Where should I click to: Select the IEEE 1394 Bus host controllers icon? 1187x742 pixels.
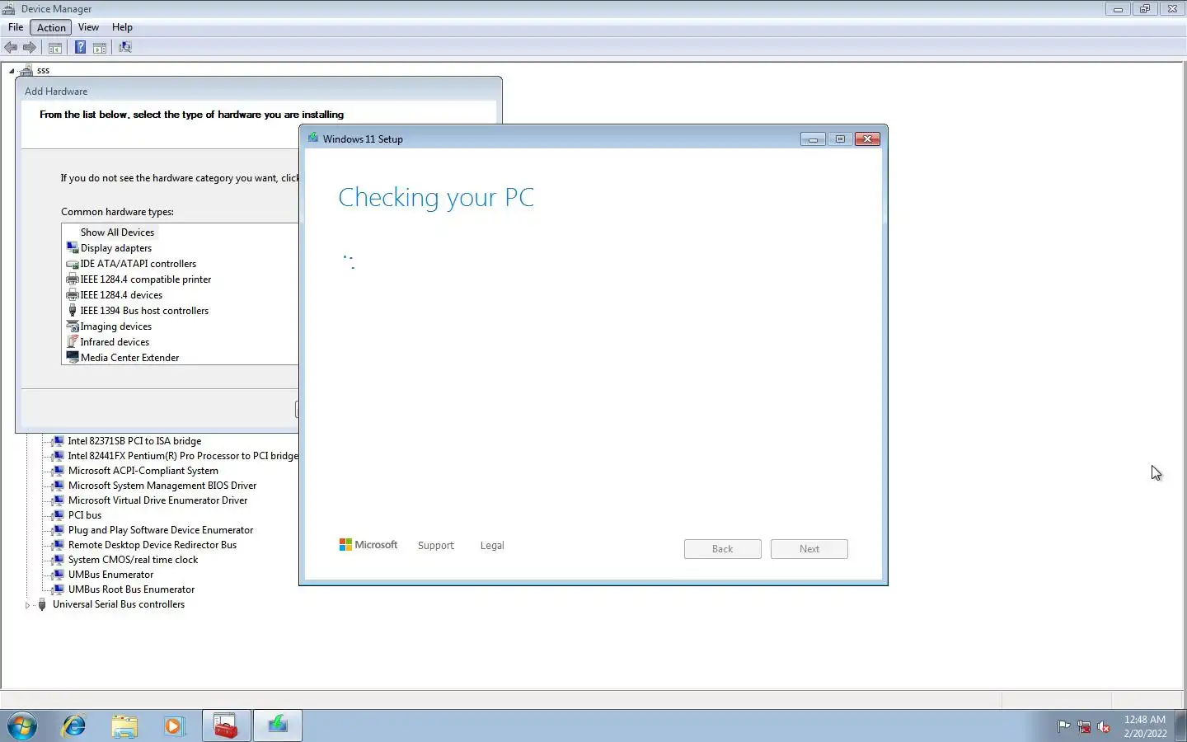(x=73, y=311)
